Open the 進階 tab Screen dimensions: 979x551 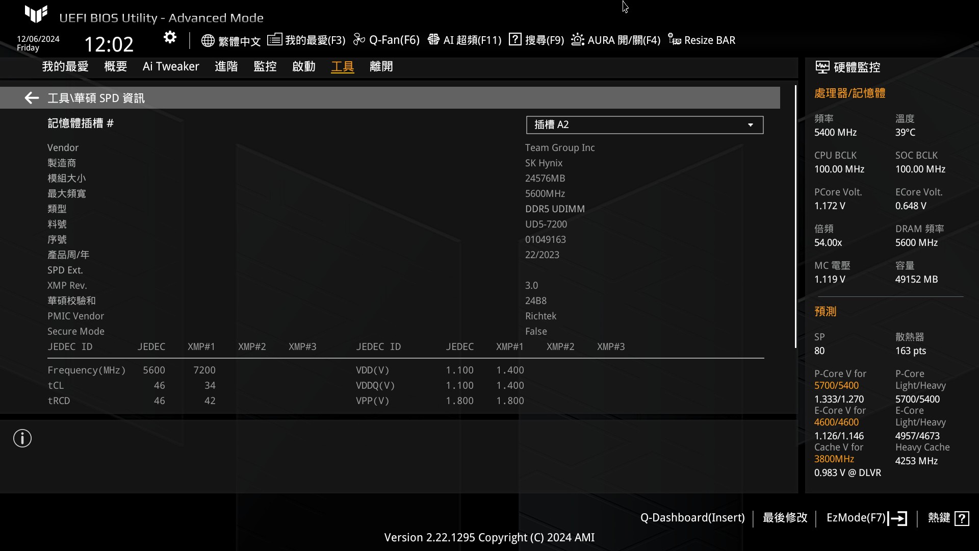click(x=226, y=67)
